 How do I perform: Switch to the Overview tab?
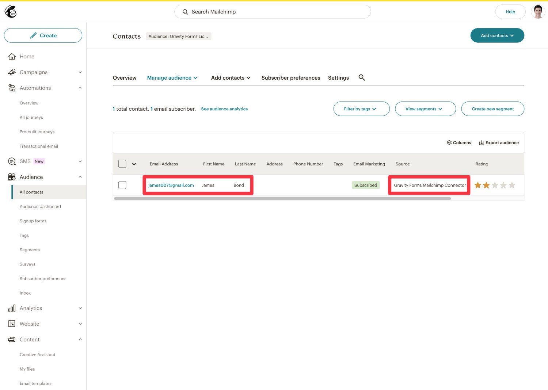tap(125, 78)
